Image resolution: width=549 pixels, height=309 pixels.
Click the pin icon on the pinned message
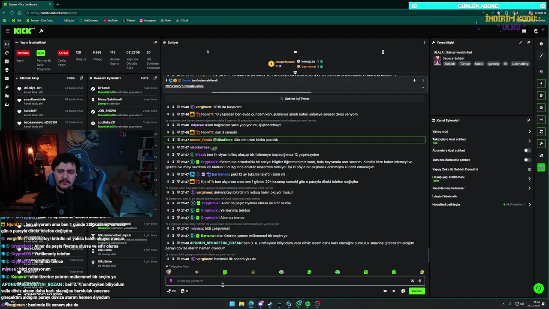[x=414, y=80]
